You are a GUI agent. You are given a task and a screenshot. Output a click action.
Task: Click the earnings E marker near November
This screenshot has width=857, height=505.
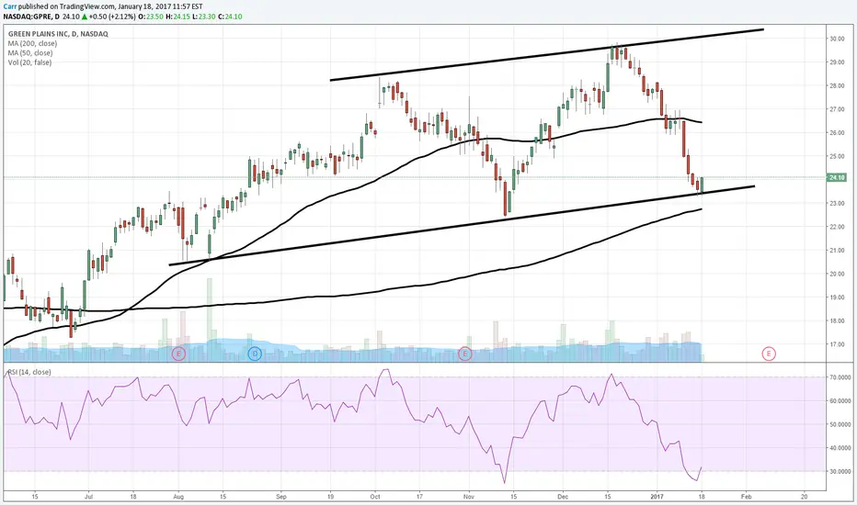click(x=464, y=353)
